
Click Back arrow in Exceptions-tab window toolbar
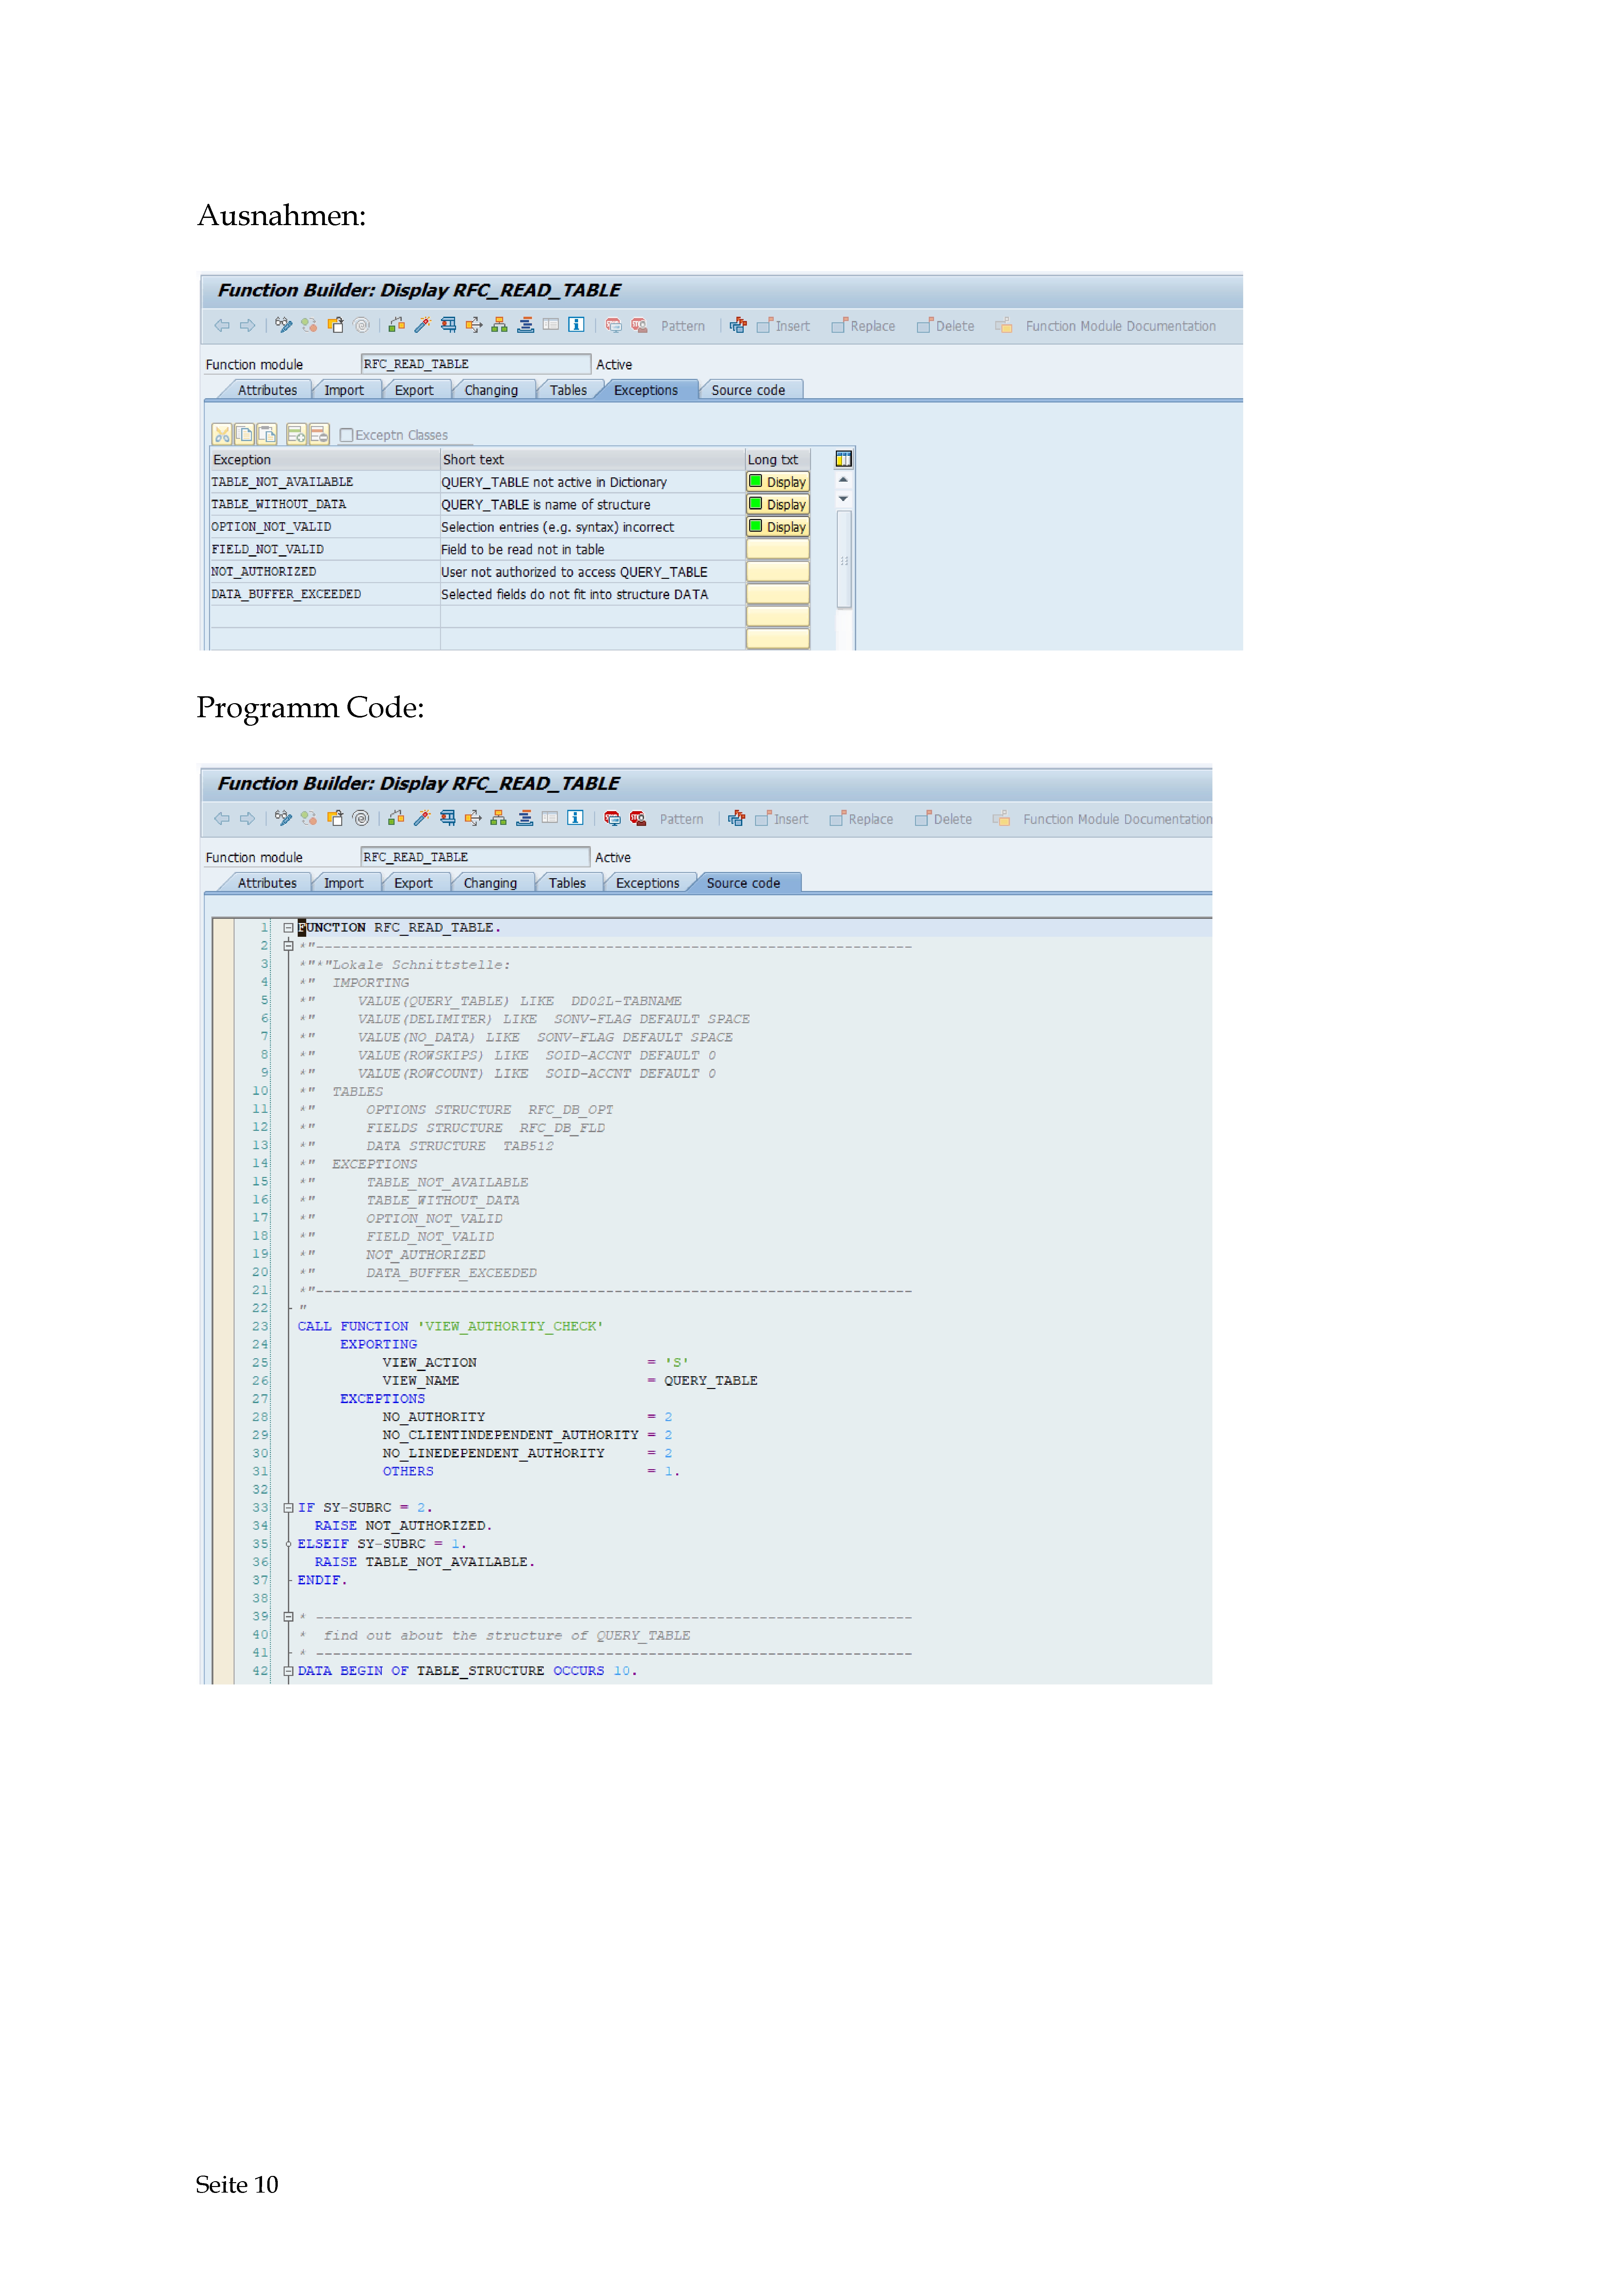pyautogui.click(x=222, y=325)
